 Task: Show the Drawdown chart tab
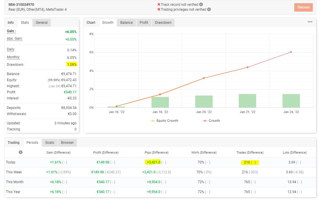163,23
